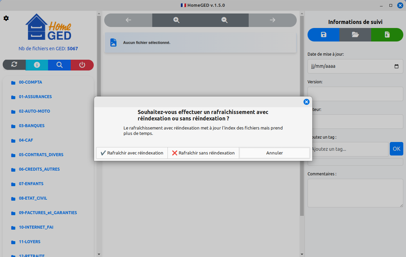Click the refresh icon button
The image size is (406, 257).
coord(14,65)
